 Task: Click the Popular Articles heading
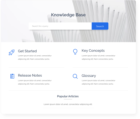click(x=68, y=96)
